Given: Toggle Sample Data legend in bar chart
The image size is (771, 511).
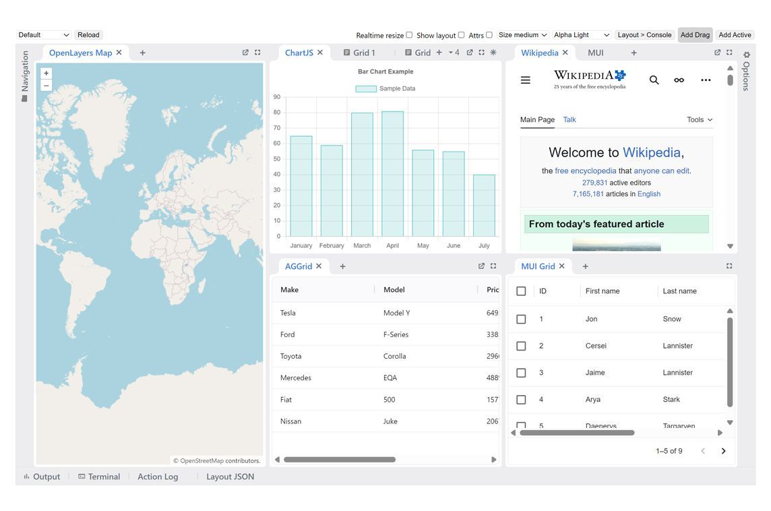Looking at the screenshot, I should pyautogui.click(x=385, y=88).
